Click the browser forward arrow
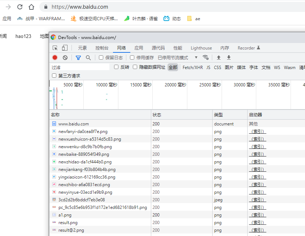This screenshot has width=305, height=236. click(x=8, y=7)
